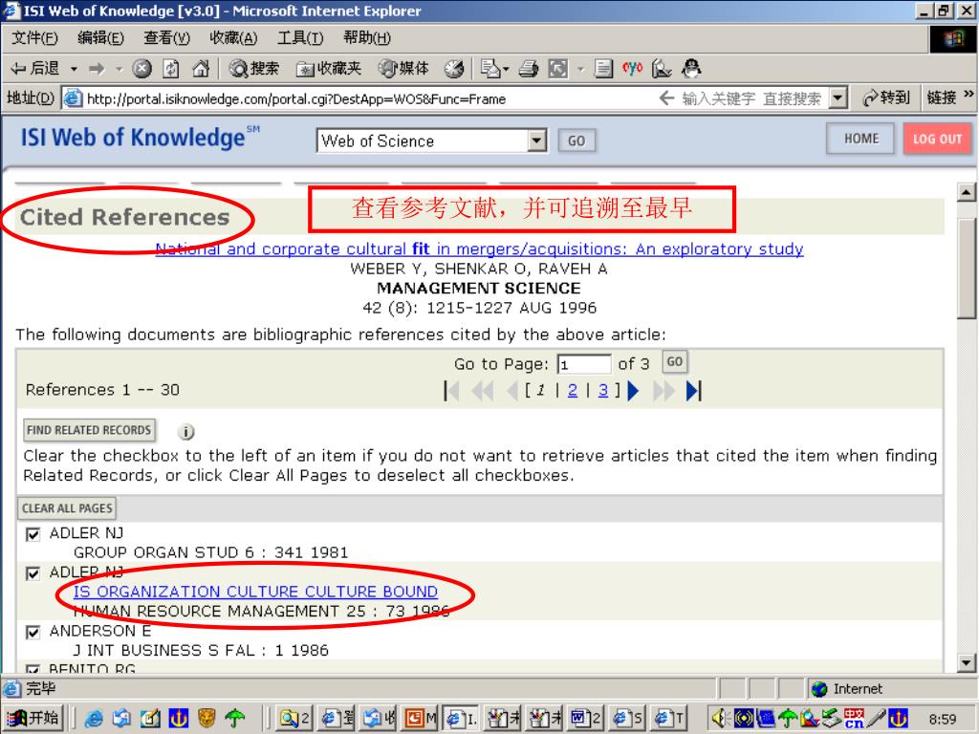Click the taskbar clock showing 8:59

click(x=942, y=719)
